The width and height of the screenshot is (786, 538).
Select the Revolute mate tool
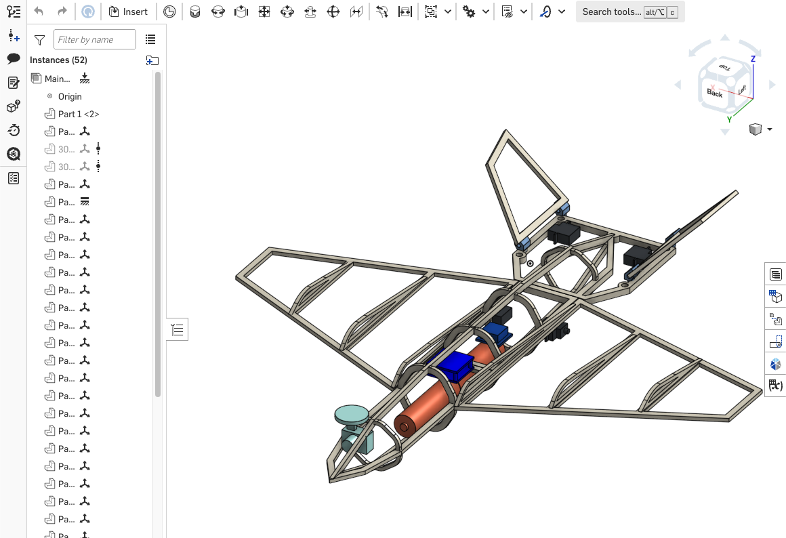(x=218, y=12)
